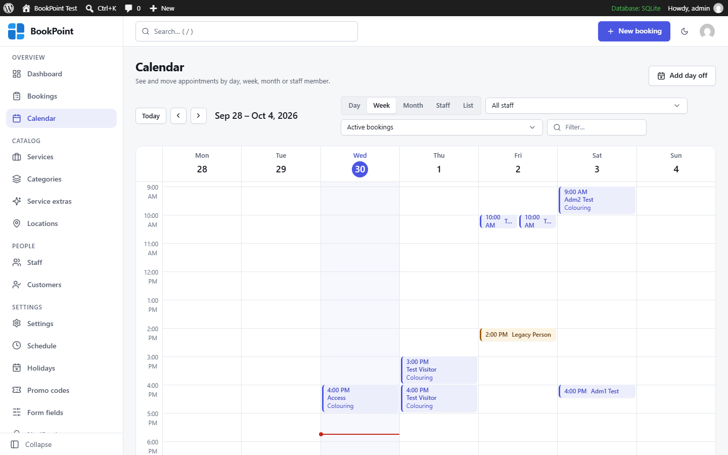Open the 2:00 PM Legacy Person booking
728x455 pixels.
pyautogui.click(x=518, y=335)
